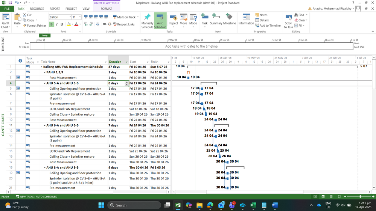This screenshot has width=376, height=211.
Task: Insert a Summary task
Action: [216, 19]
